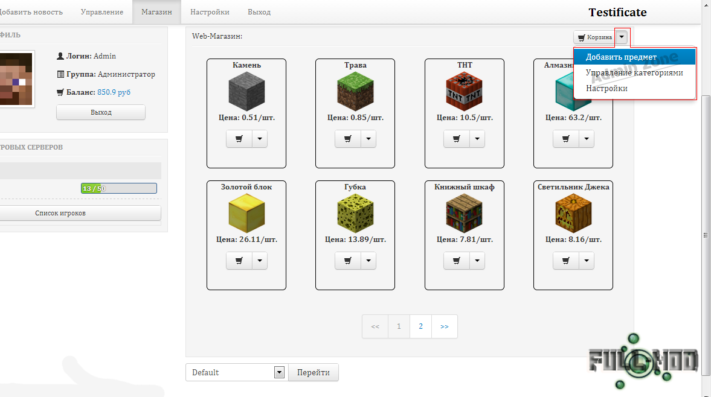Image resolution: width=711 pixels, height=397 pixels.
Task: Click the Золотой блок gold block image
Action: (246, 213)
